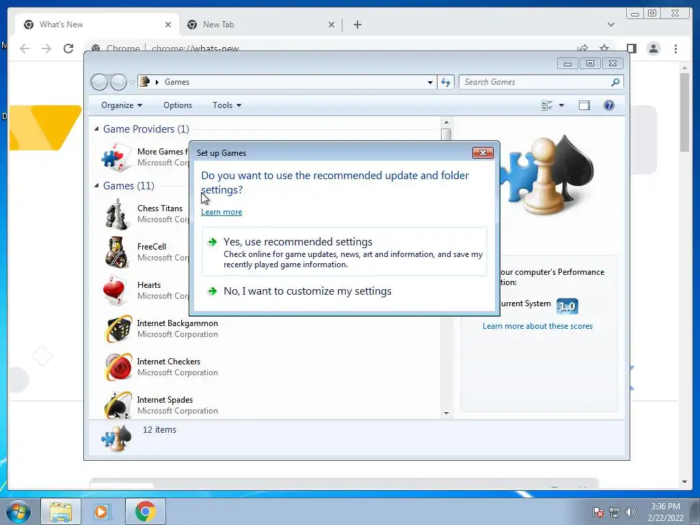Click the Games back navigation button
This screenshot has width=700, height=525.
point(99,82)
